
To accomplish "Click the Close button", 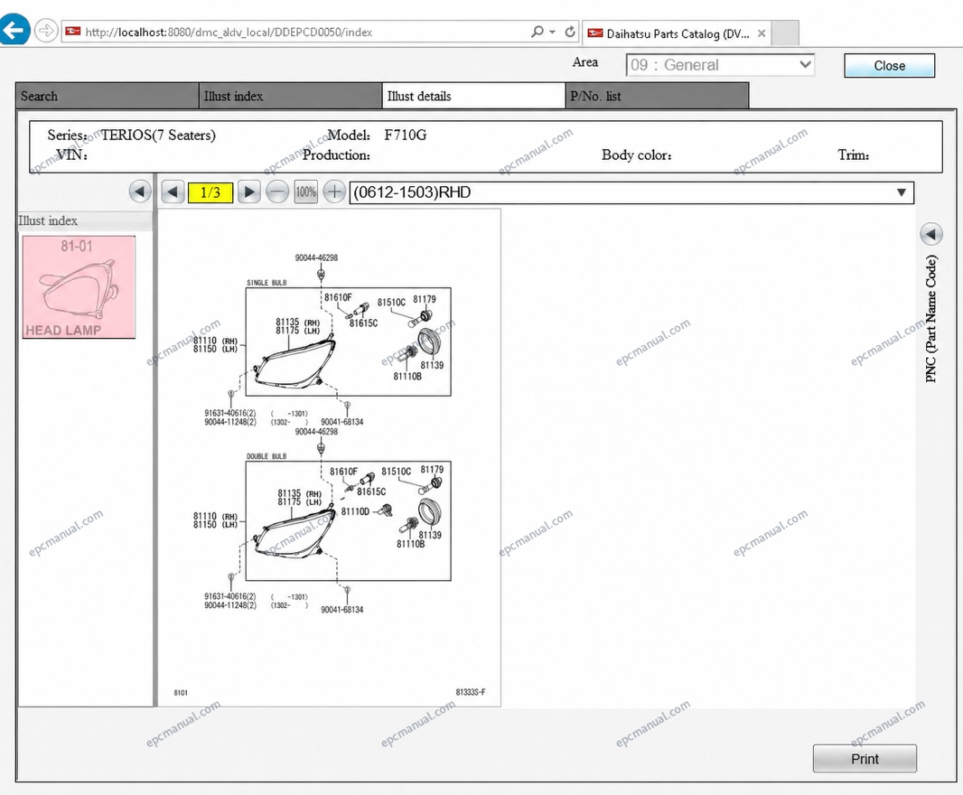I will (889, 66).
